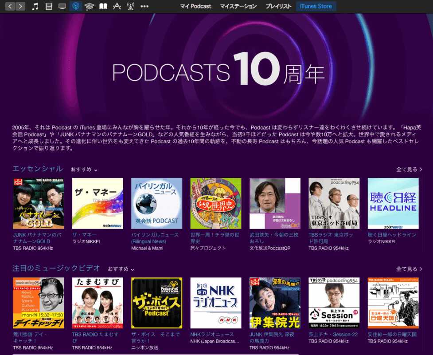This screenshot has height=355, width=433.
Task: Switch to the Movies library icon
Action: pos(49,6)
